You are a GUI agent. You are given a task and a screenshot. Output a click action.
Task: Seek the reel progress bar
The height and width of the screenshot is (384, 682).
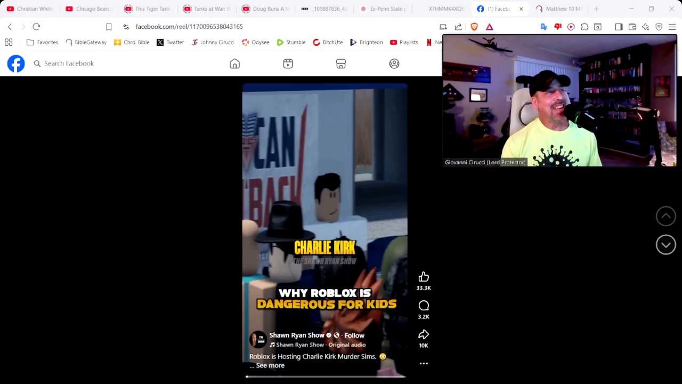(x=325, y=377)
